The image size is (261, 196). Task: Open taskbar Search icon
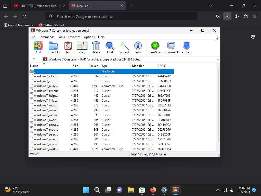97,190
